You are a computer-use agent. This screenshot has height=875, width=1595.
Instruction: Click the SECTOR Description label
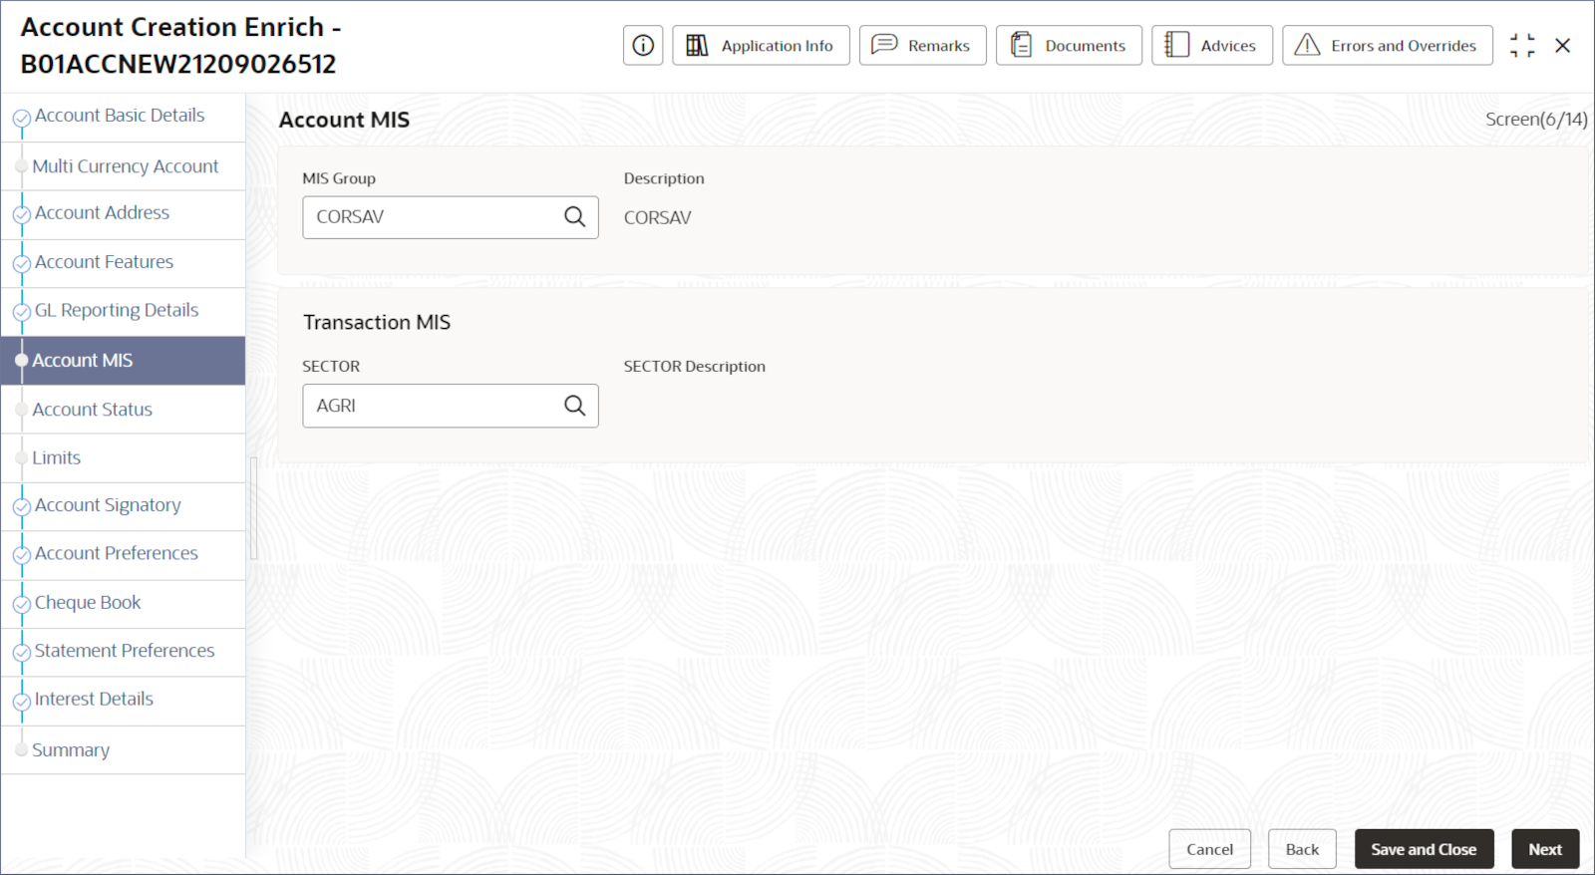[x=695, y=367]
